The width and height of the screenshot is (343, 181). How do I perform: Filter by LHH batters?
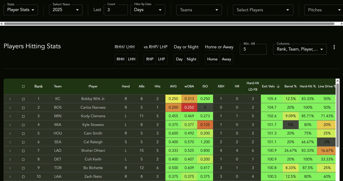(132, 59)
